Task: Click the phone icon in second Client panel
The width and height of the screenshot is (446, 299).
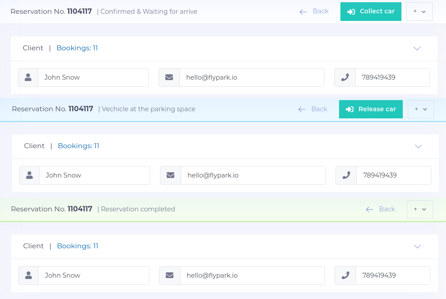Action: pos(346,175)
